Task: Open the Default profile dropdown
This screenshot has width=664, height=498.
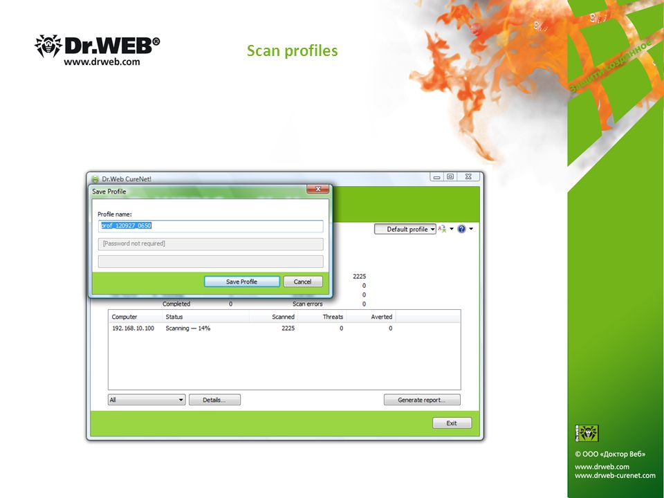Action: (x=405, y=229)
